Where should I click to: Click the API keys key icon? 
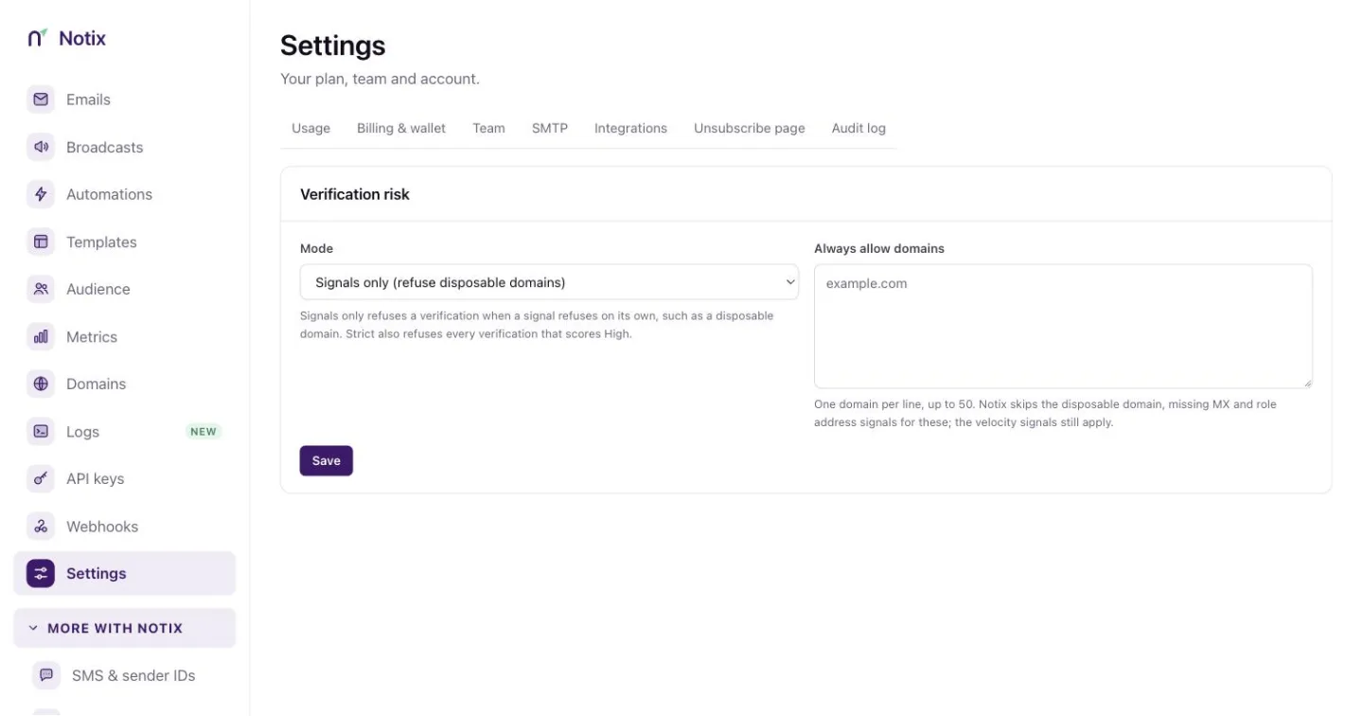tap(41, 478)
